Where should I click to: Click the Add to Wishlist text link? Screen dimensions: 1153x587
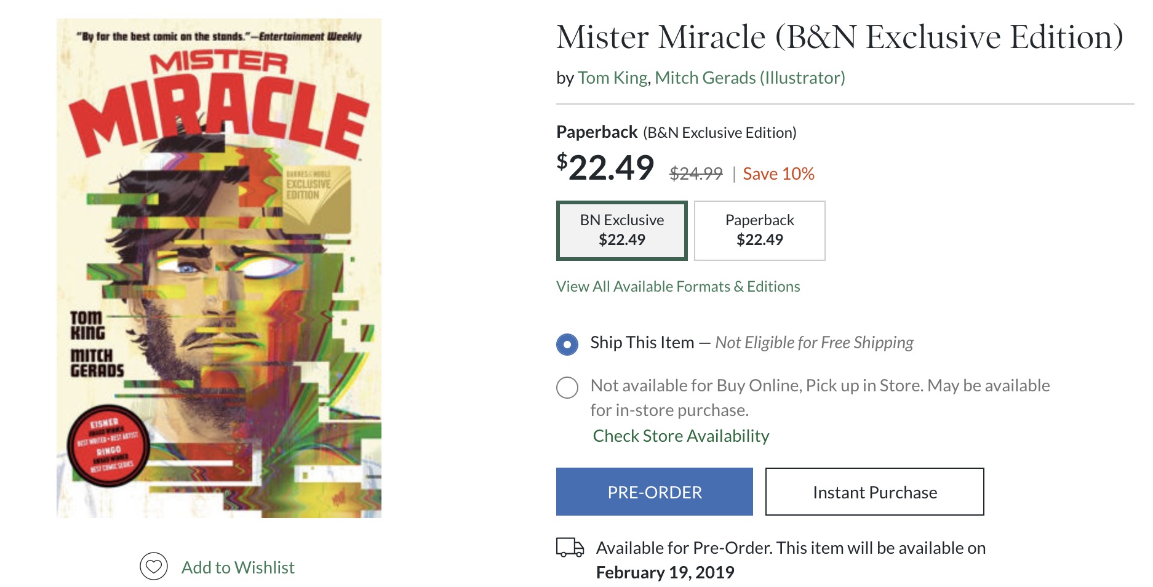[237, 567]
